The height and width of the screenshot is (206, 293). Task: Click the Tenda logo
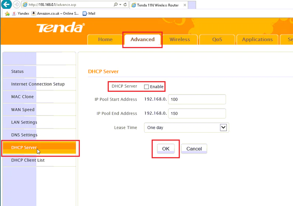coord(60,28)
